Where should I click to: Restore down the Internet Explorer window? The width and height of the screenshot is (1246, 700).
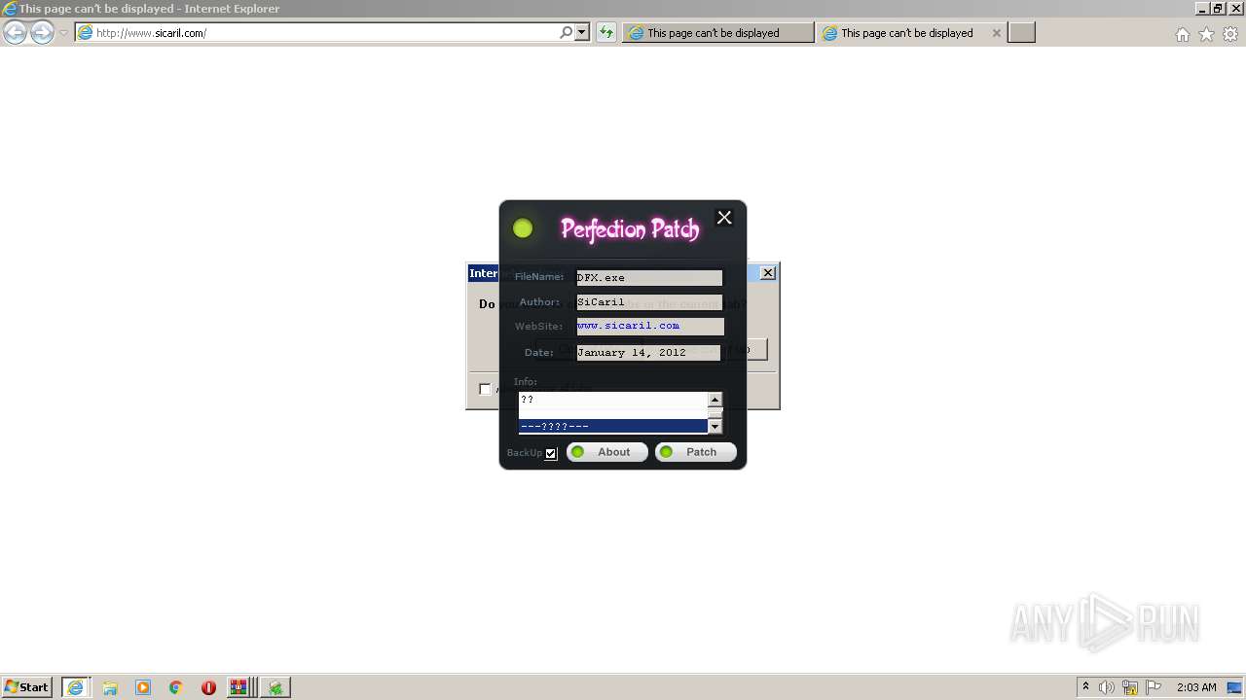coord(1217,8)
